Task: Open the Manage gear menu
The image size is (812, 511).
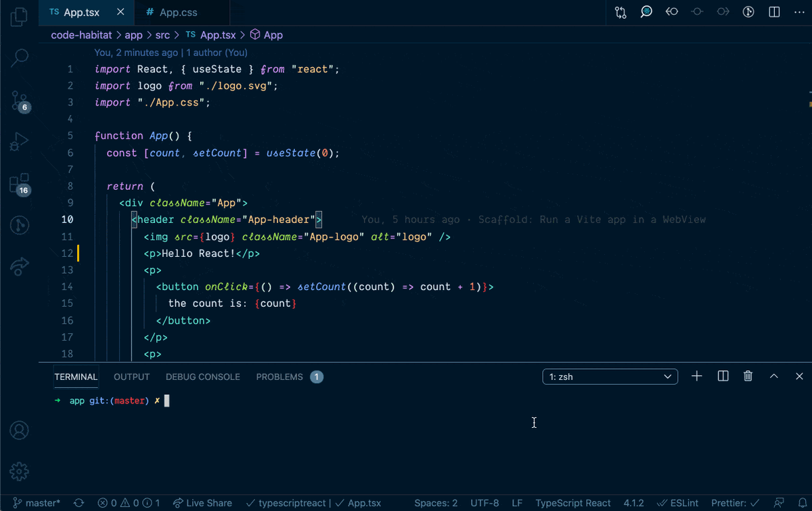Action: point(20,471)
